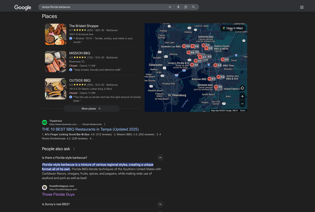Open the three-dot menu beside People also ask
This screenshot has height=212, width=315.
click(74, 149)
